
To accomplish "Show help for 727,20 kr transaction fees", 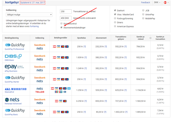I will (x=125, y=101).
